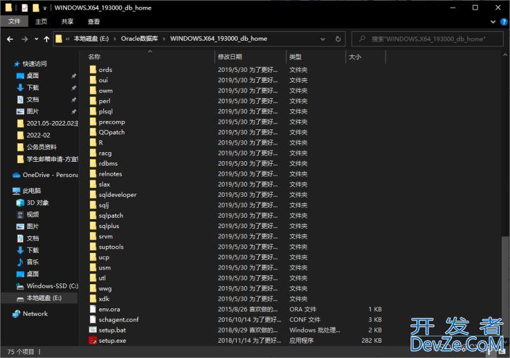
Task: Select the setup.exe application icon
Action: pos(92,340)
